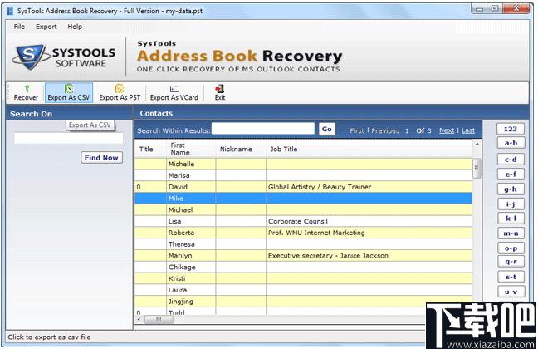Filter contacts by k-l button

point(511,219)
